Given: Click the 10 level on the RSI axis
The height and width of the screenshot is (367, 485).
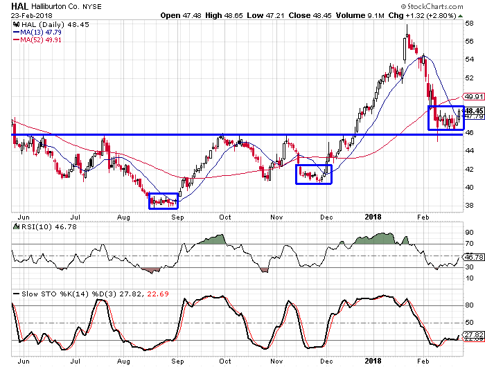Looking at the screenshot, I should (x=470, y=278).
